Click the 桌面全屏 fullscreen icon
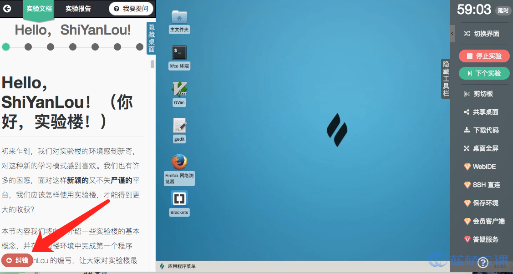 pyautogui.click(x=467, y=148)
